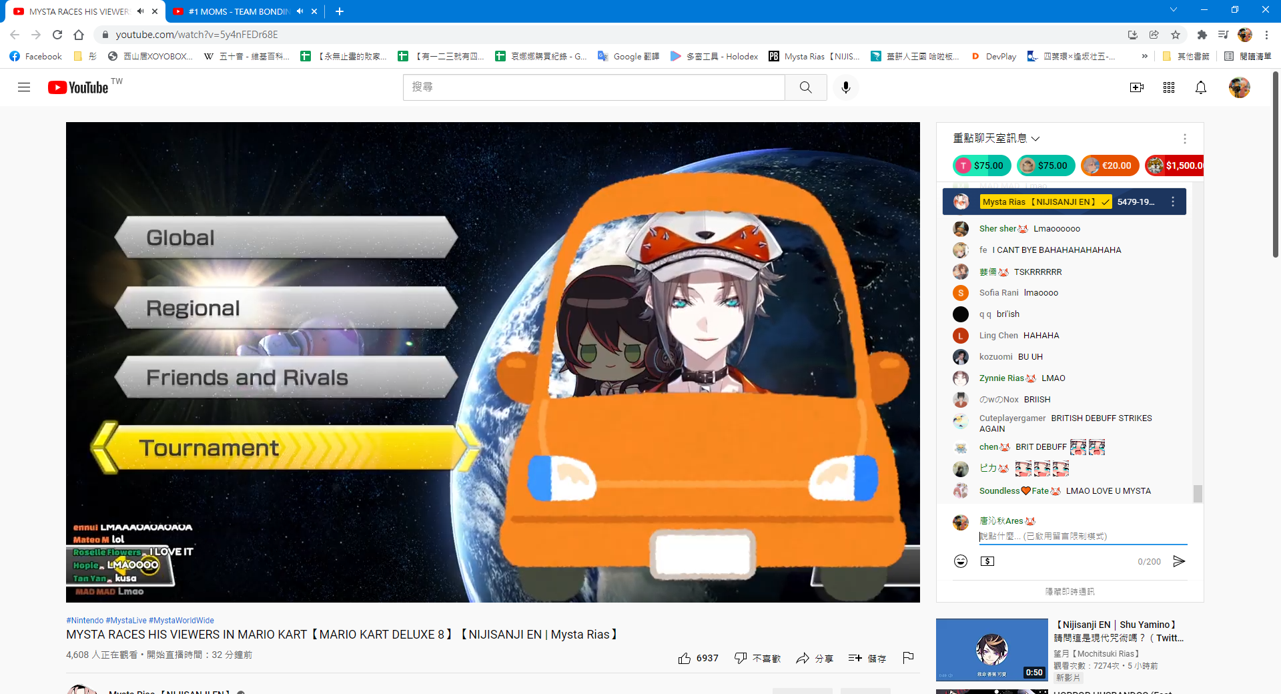The width and height of the screenshot is (1281, 694).
Task: Open browser extensions puzzle icon
Action: 1202,35
